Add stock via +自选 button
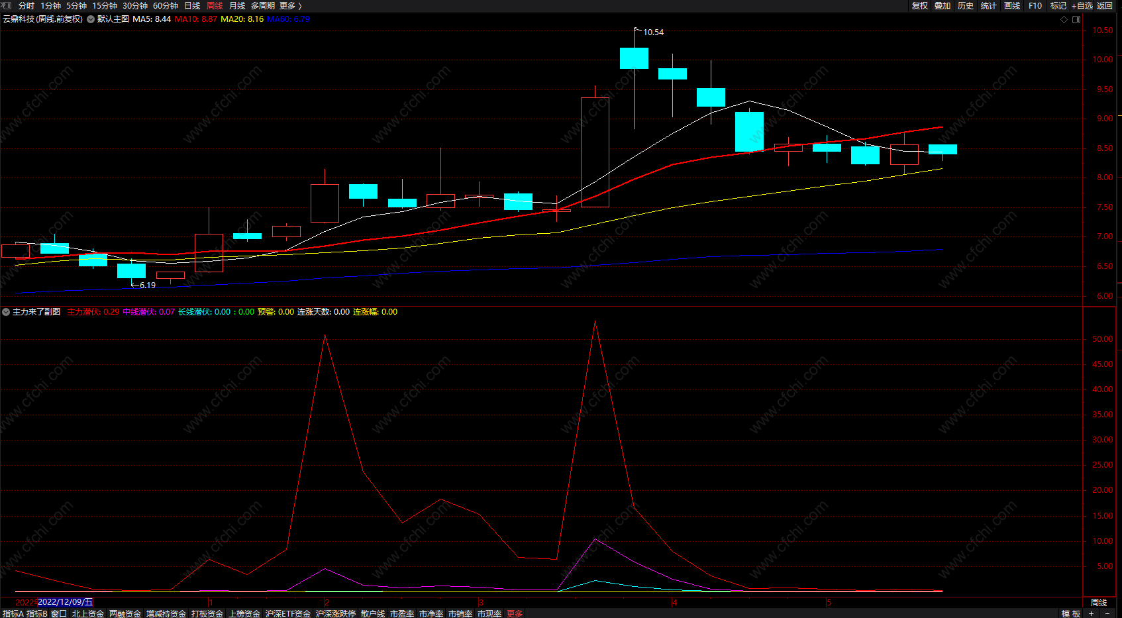The image size is (1122, 618). [x=1082, y=6]
